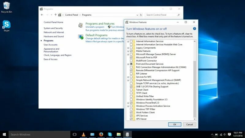Click the taskbar clock and date

click(238, 134)
